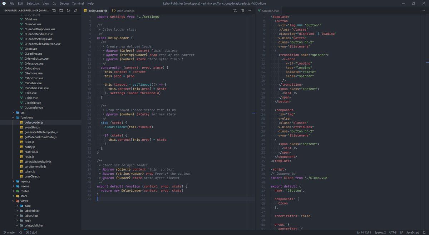Screen dimensions: 429x235
Task: Expand the laborshop folder
Action: (41, 216)
